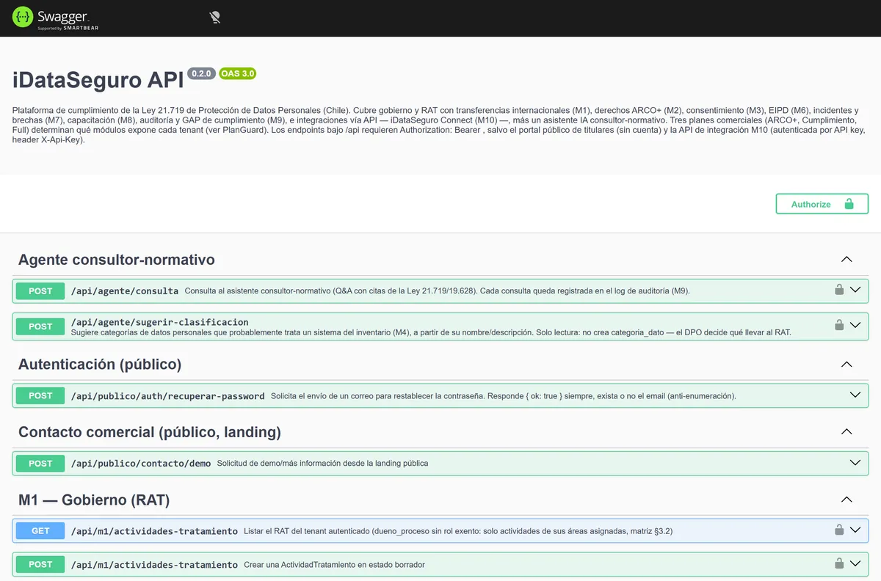Expand the sugerir-clasificacion operation chevron

[x=855, y=324]
